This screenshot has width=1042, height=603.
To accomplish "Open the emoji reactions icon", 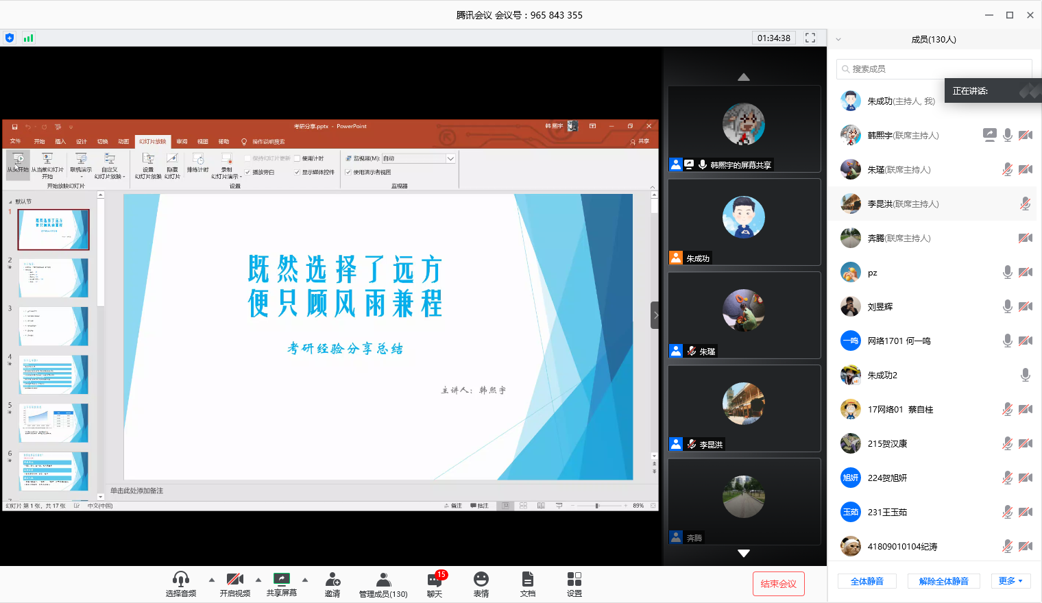I will tap(481, 580).
